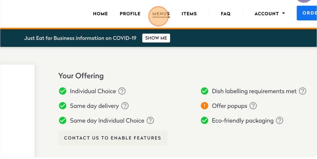Screen dimensions: 317x159
Task: Click green checkmark beside Individual Choice
Action: [63, 91]
